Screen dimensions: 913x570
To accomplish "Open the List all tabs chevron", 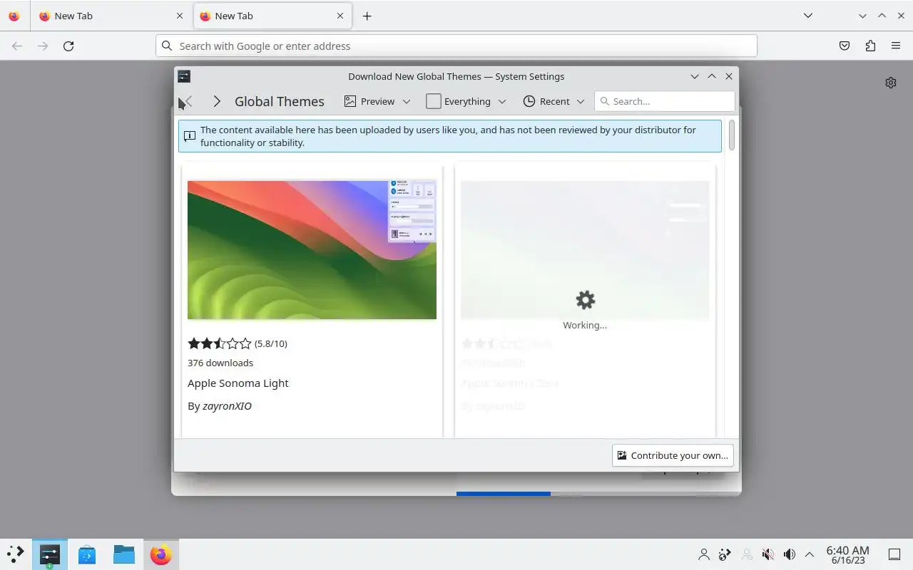I will tap(807, 16).
